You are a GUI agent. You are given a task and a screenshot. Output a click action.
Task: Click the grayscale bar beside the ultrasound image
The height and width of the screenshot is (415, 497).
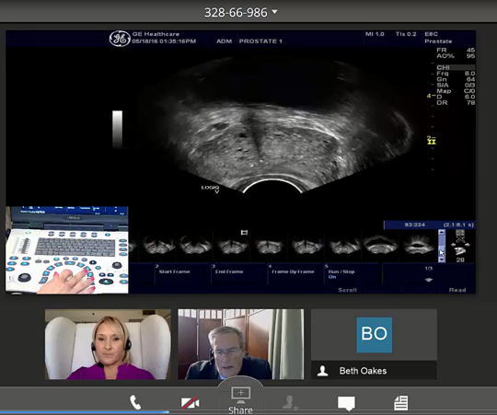(x=117, y=129)
